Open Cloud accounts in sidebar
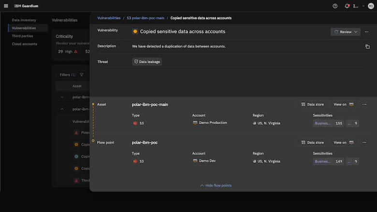The width and height of the screenshot is (377, 212). pos(25,44)
